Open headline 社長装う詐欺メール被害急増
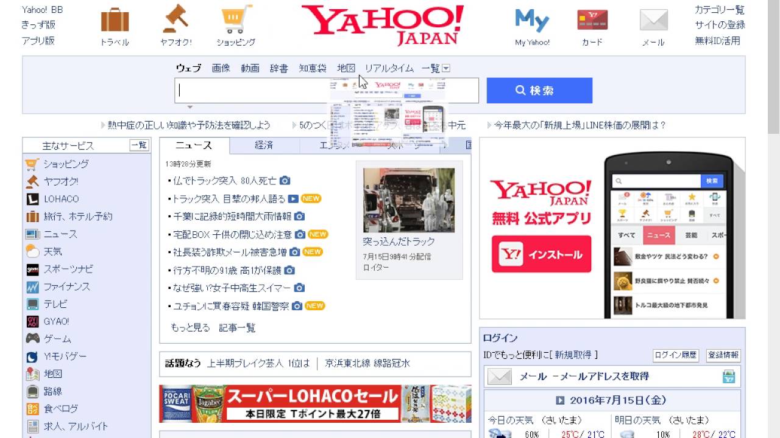 click(230, 252)
